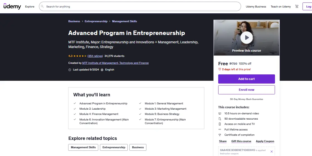Click the checkmark beside Module 5: Business Strategy
Screen dimensions: 312x156
pos(140,114)
